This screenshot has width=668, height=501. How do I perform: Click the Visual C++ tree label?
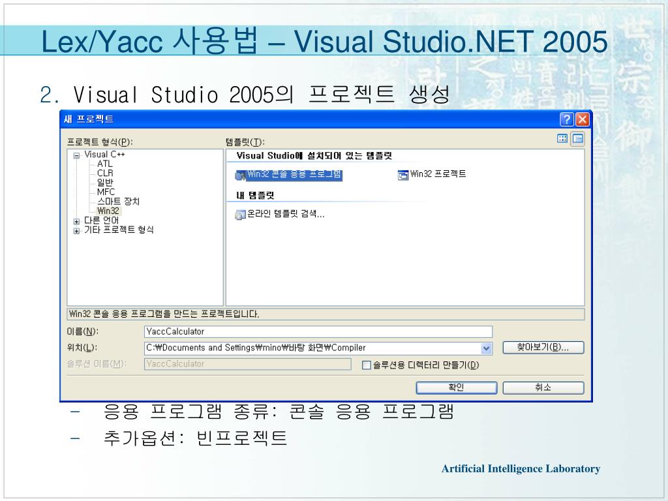(104, 154)
